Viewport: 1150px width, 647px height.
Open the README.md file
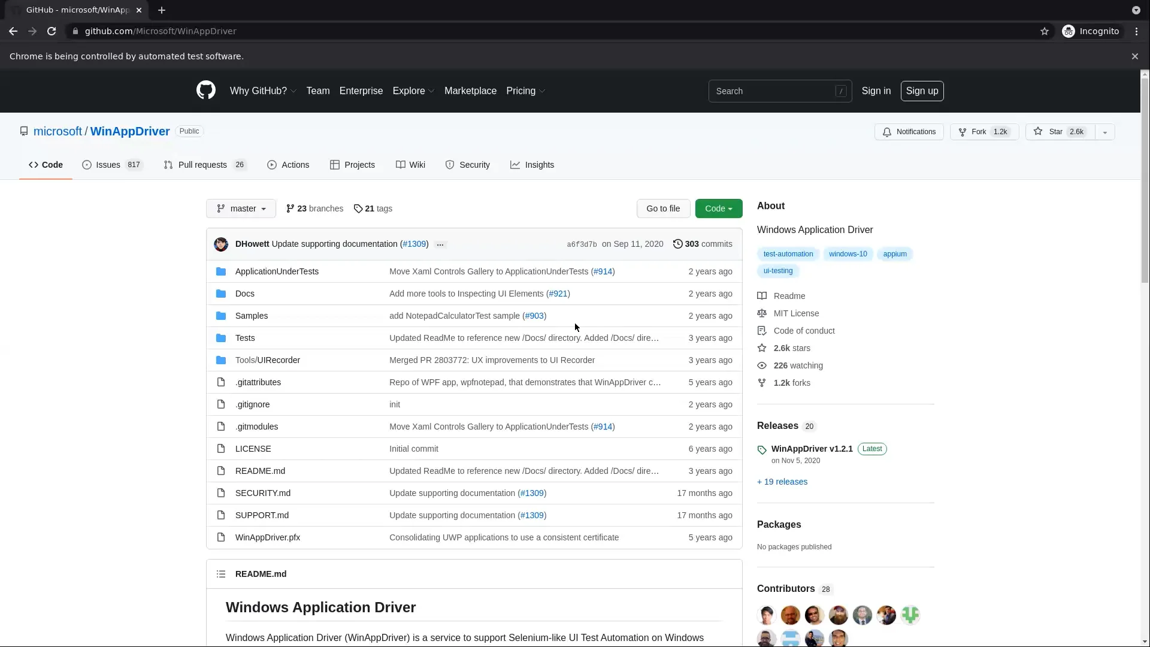pyautogui.click(x=260, y=471)
